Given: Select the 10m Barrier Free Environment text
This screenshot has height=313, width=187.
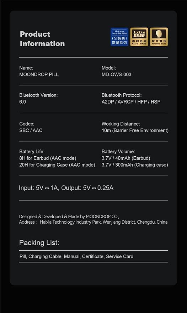Looking at the screenshot, I should click(135, 130).
